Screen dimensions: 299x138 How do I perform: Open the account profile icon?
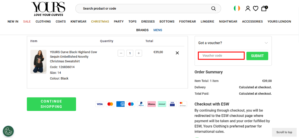pos(248,8)
